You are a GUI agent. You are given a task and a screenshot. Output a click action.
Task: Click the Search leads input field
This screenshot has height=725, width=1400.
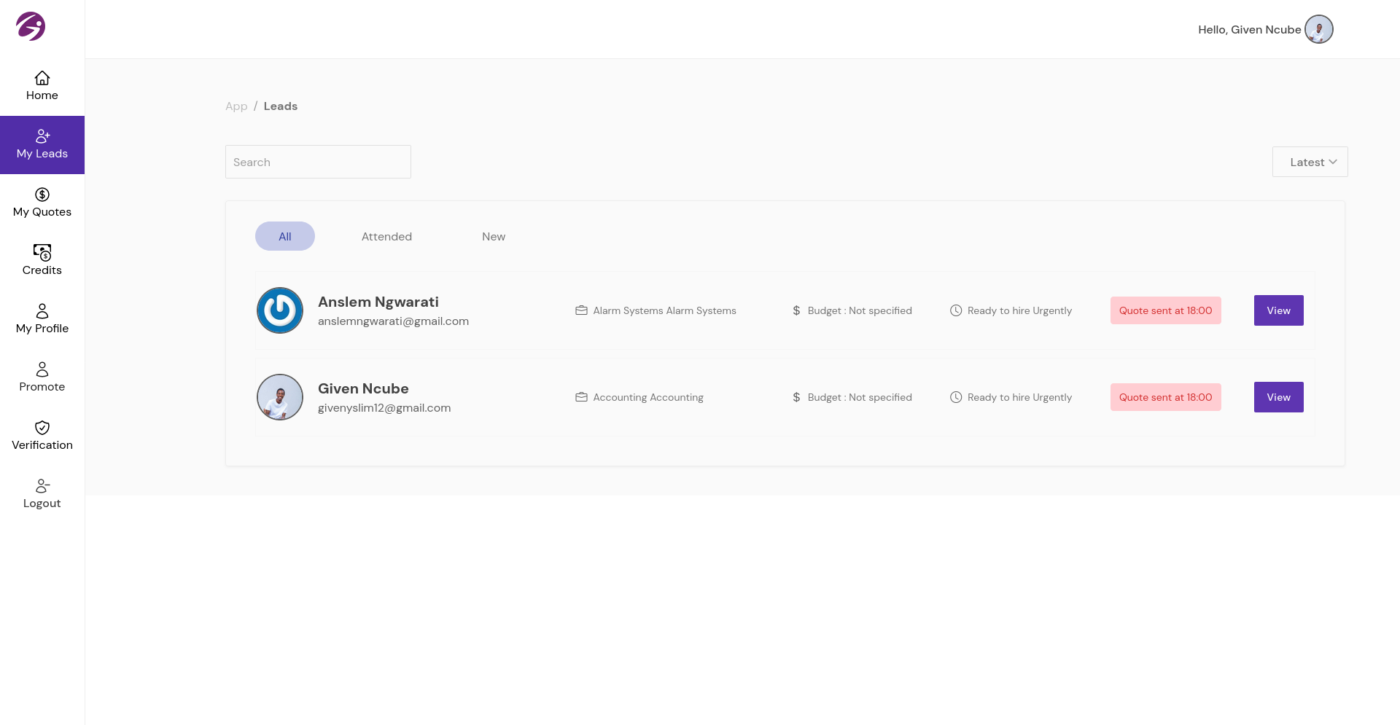click(318, 162)
